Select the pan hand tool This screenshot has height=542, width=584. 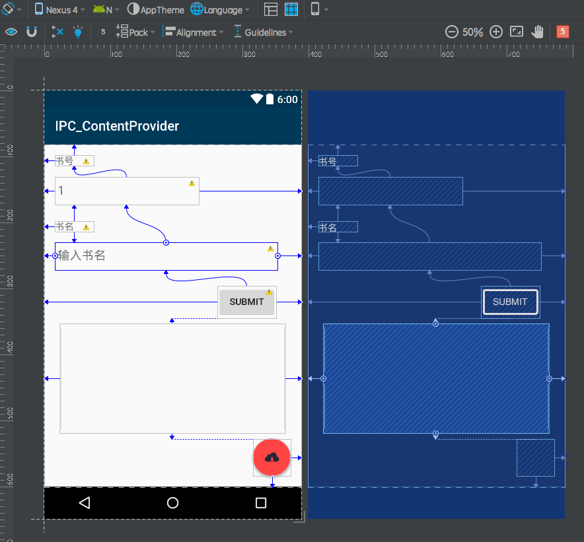tap(538, 32)
